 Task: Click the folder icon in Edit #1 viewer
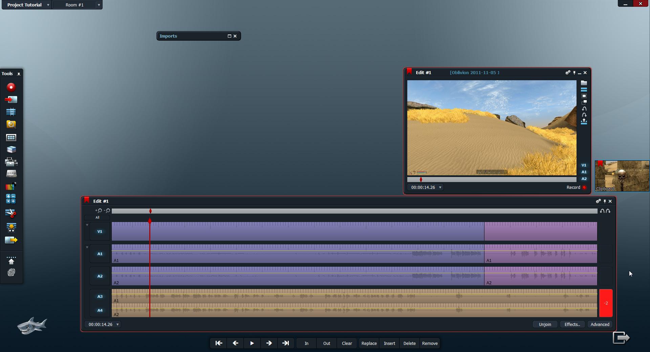tap(584, 83)
